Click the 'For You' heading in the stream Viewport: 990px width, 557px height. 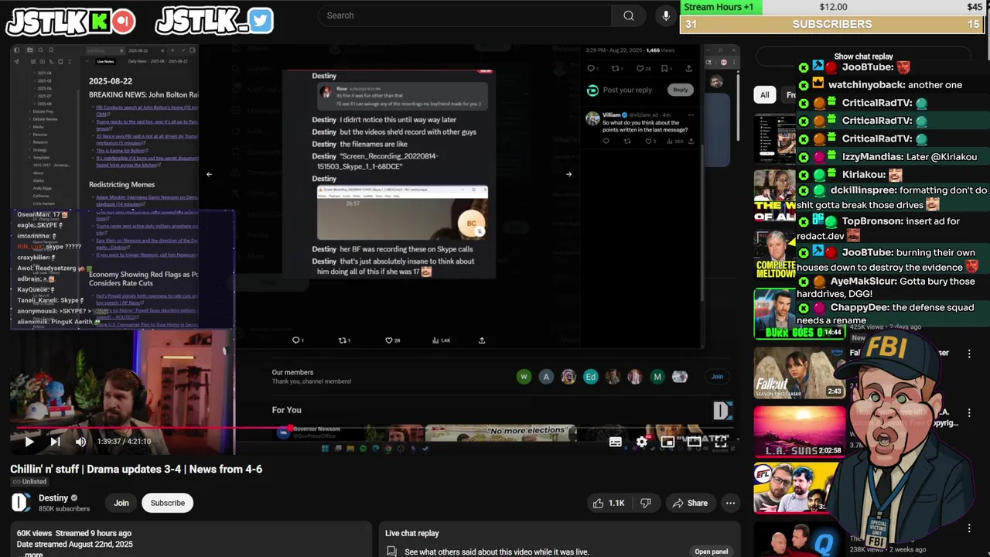286,410
